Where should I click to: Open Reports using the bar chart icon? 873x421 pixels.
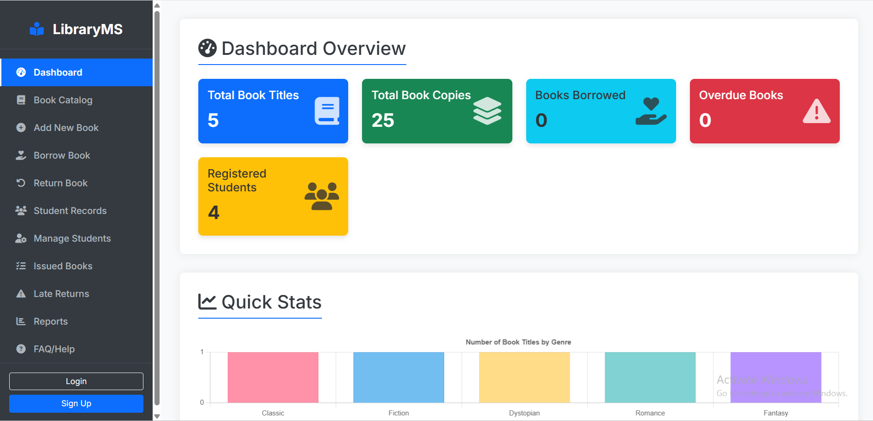click(x=21, y=321)
